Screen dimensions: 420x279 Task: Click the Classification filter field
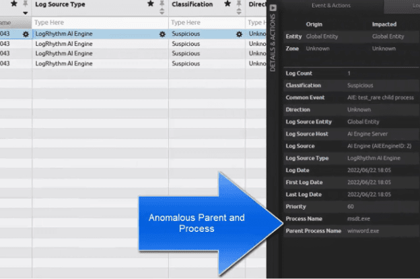tap(206, 22)
